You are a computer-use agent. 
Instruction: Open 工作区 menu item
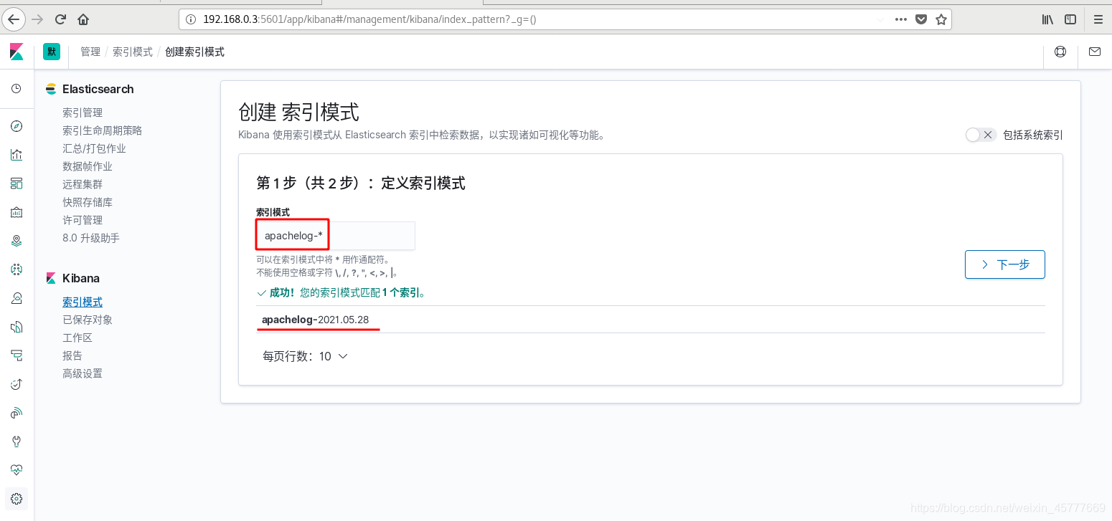coord(77,338)
